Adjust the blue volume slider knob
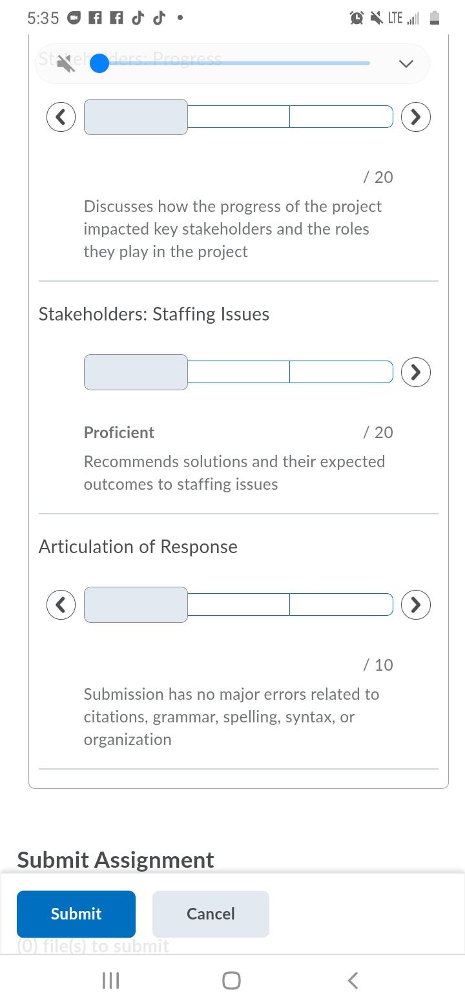 [99, 63]
